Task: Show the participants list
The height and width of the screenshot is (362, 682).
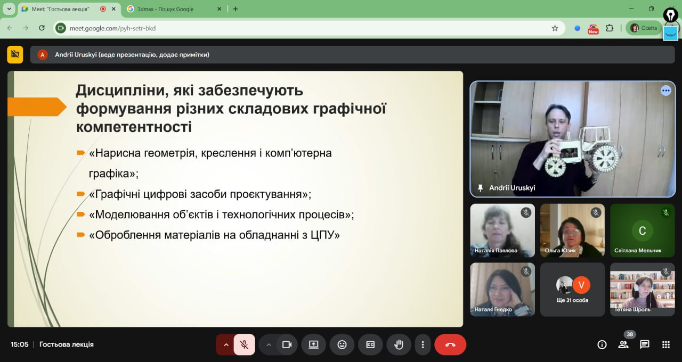Action: [x=623, y=344]
